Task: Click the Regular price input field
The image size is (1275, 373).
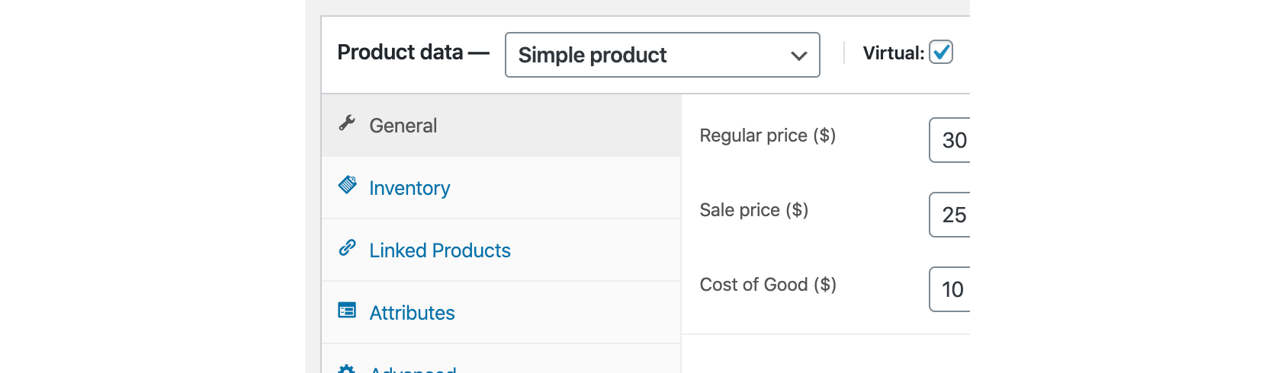Action: click(950, 140)
